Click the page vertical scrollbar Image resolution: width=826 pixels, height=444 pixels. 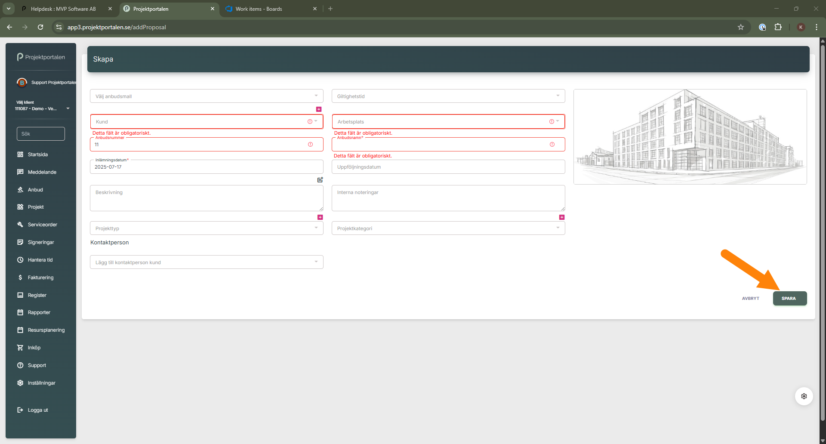[823, 232]
